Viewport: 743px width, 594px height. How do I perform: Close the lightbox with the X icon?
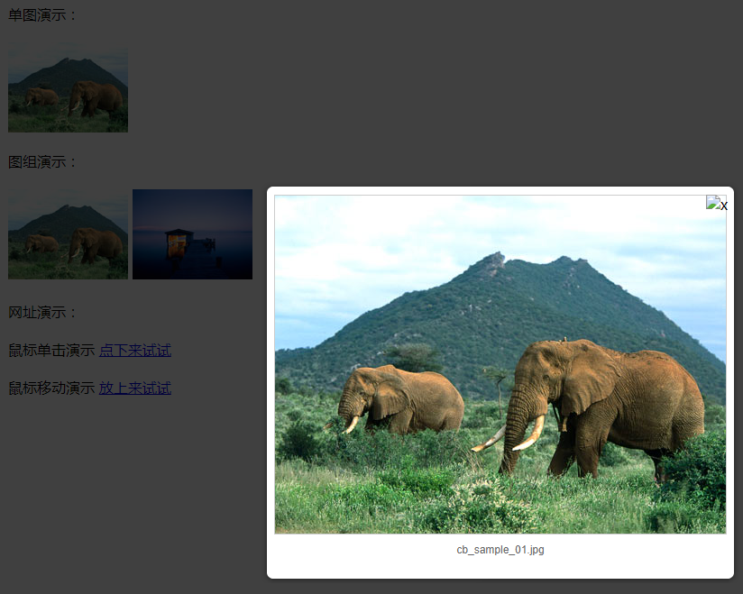point(717,204)
